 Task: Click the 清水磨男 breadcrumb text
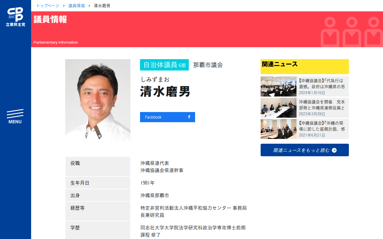(x=102, y=6)
